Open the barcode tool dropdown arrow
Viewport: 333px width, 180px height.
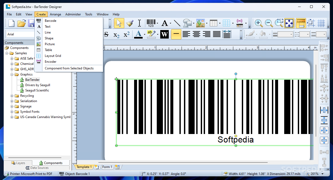tap(158, 23)
